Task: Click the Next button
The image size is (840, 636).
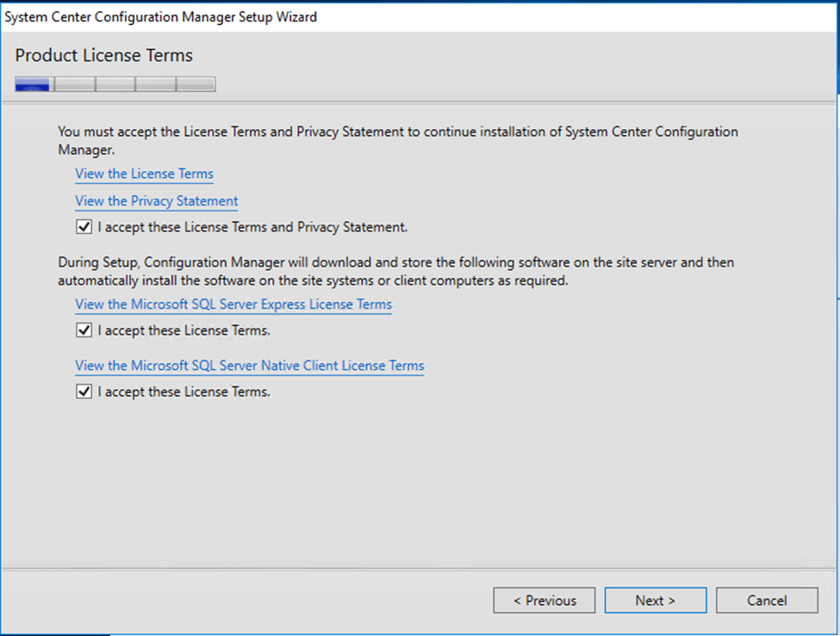Action: tap(655, 601)
